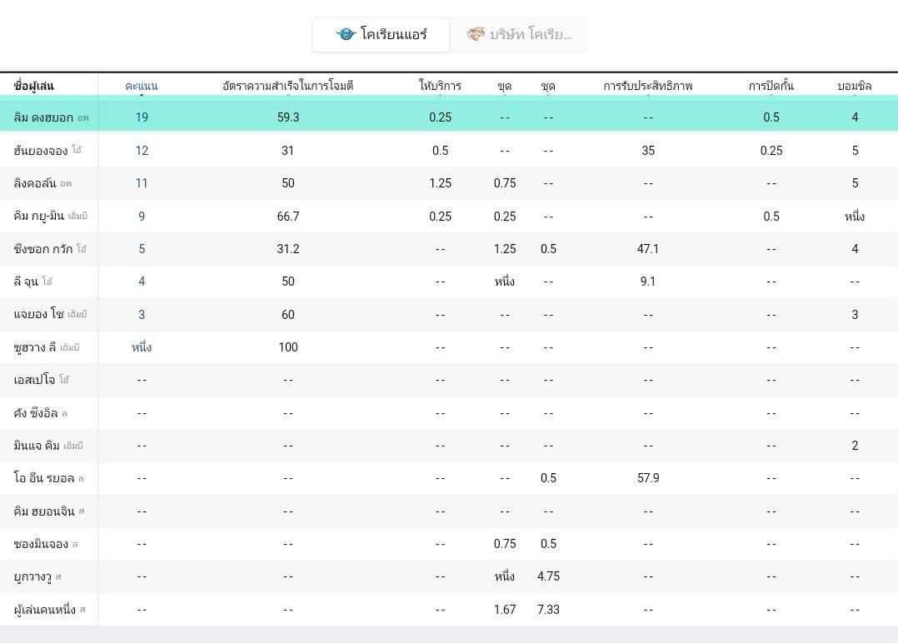The image size is (898, 643).
Task: Select player ลิงคอล์น in the table
Action: (35, 183)
